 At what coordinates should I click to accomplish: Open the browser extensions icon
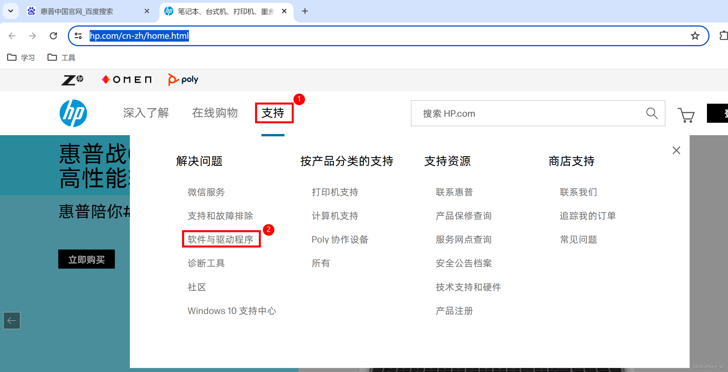(724, 36)
